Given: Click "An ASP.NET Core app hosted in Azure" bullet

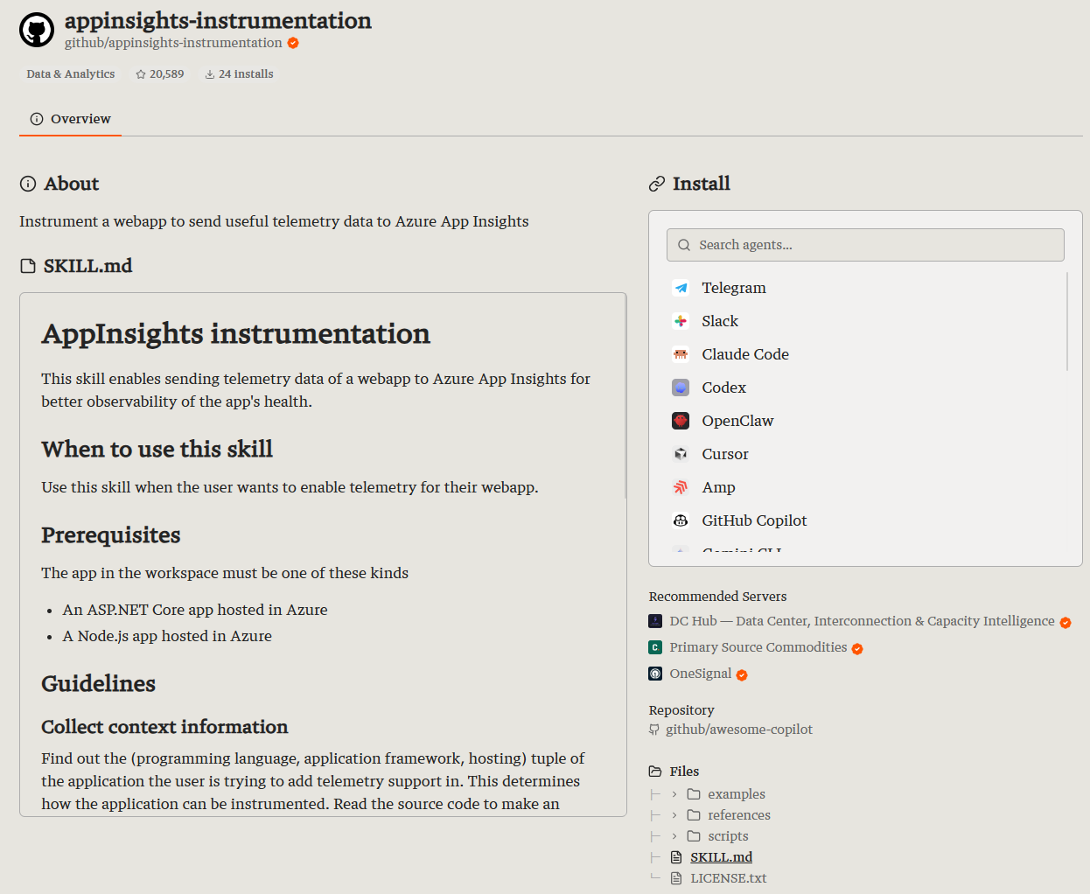Looking at the screenshot, I should click(x=195, y=610).
